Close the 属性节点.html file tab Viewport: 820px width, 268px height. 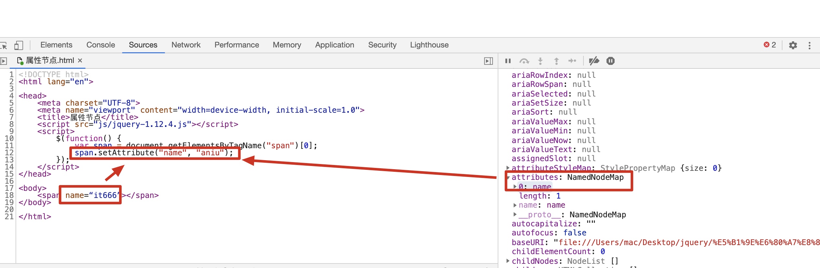[80, 60]
